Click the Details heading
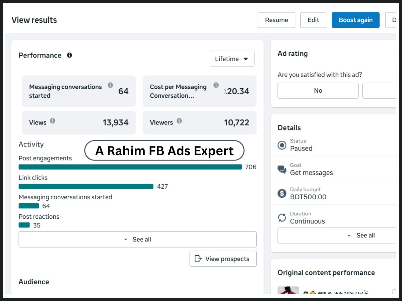 (x=289, y=128)
